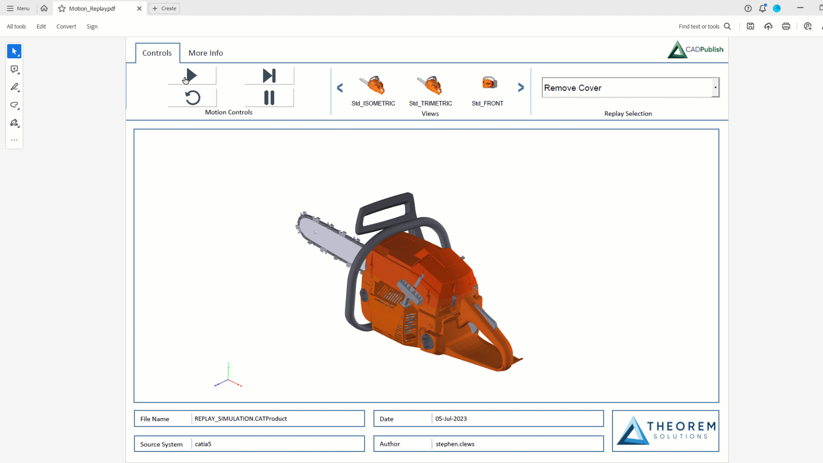Click the right arrow to browse more views

[x=521, y=87]
